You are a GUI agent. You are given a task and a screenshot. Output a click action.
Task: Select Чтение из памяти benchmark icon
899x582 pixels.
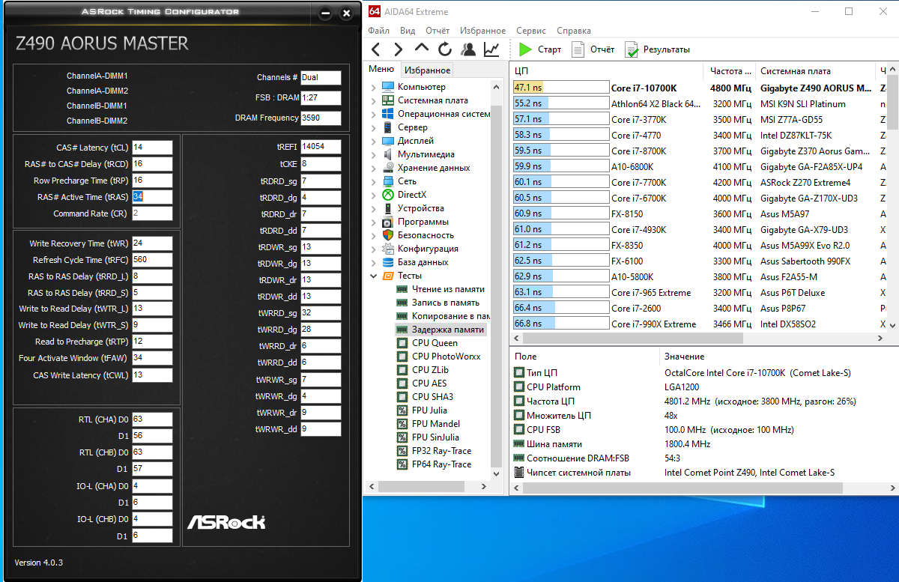(402, 289)
